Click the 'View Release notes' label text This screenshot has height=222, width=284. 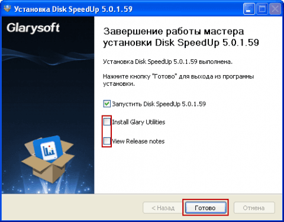click(138, 141)
